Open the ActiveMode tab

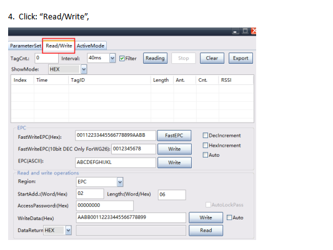click(x=91, y=46)
